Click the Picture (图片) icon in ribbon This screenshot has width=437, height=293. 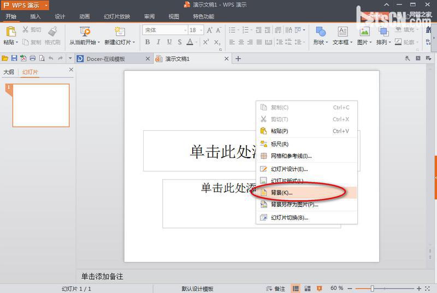click(x=363, y=32)
